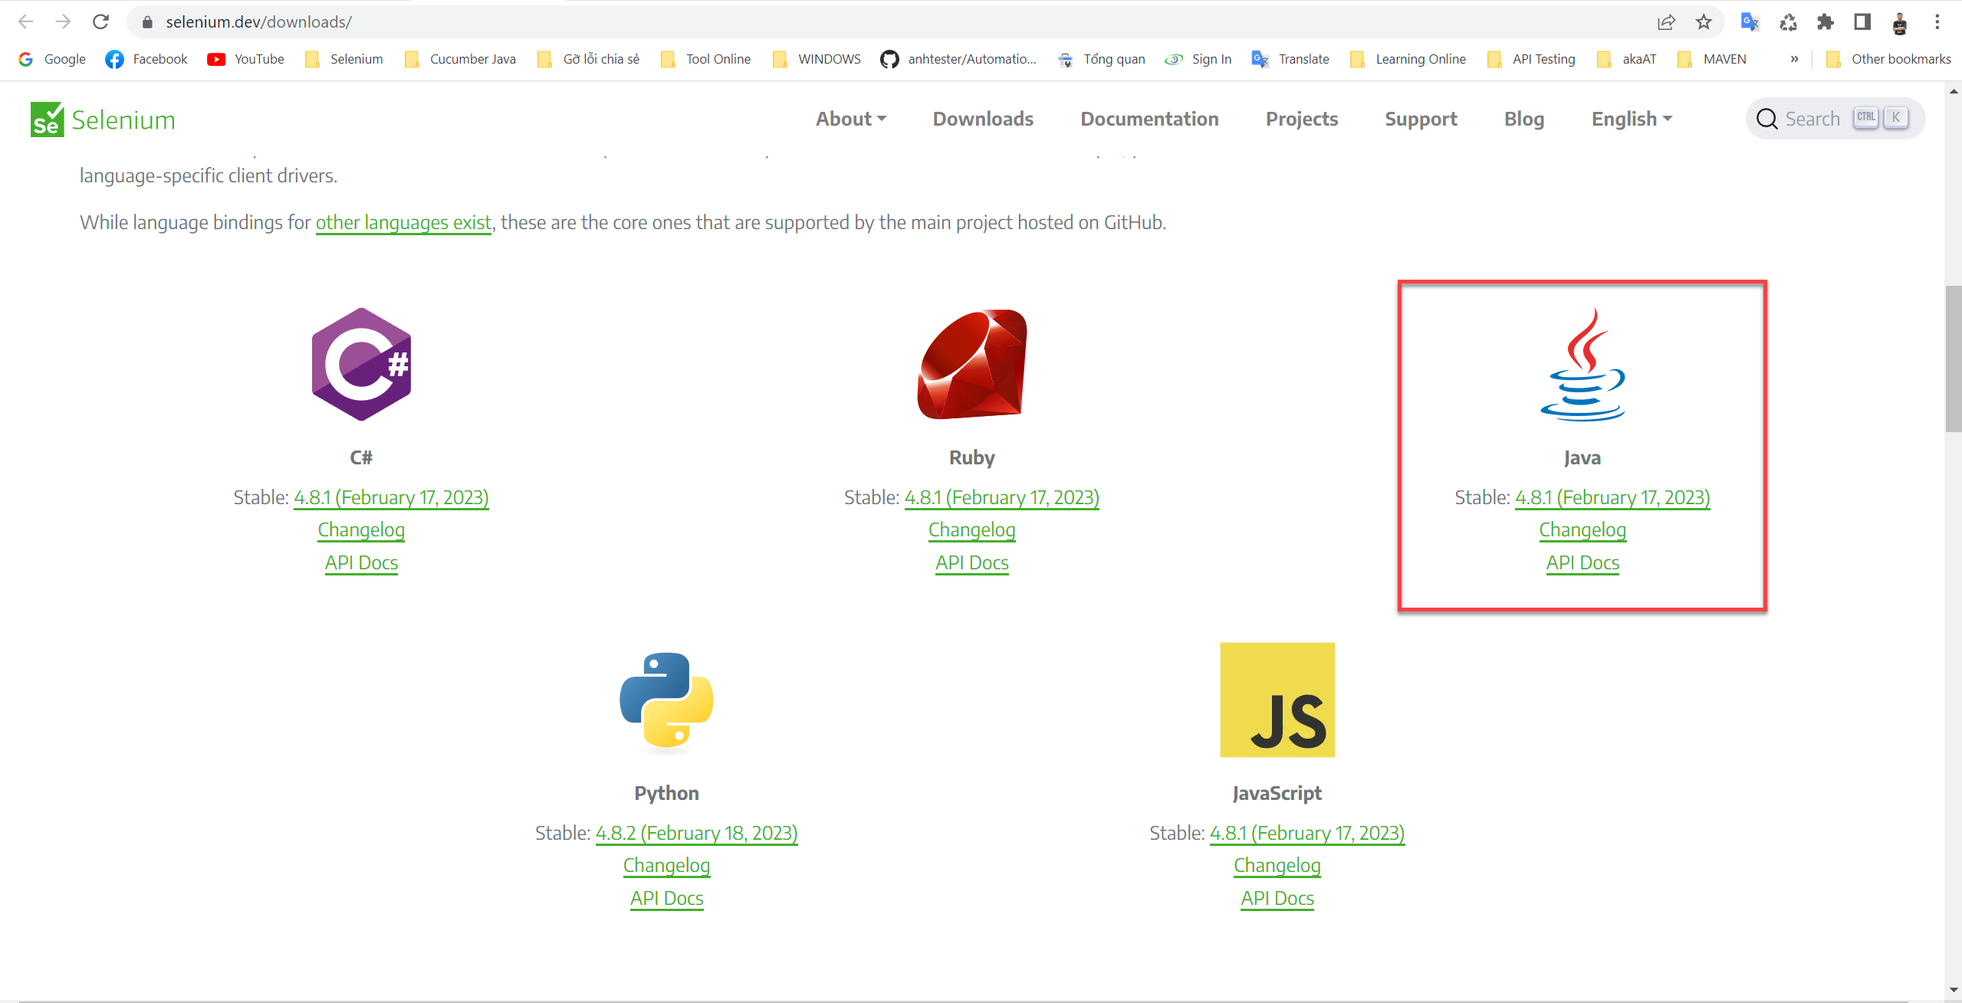Open the Tool Online bookmarks folder
Viewport: 1962px width, 1003px height.
point(705,59)
